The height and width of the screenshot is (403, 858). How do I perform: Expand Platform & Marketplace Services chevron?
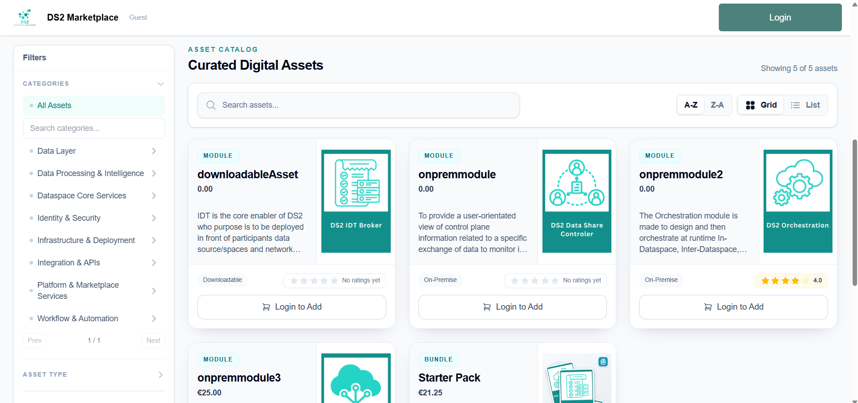coord(154,291)
